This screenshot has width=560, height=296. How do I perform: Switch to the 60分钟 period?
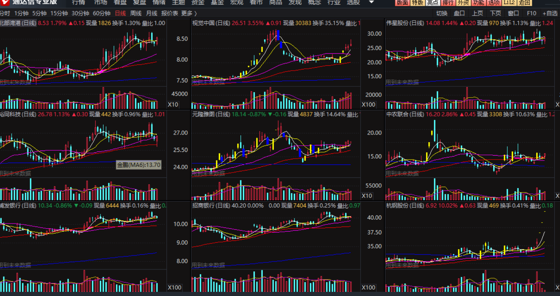[x=102, y=13]
